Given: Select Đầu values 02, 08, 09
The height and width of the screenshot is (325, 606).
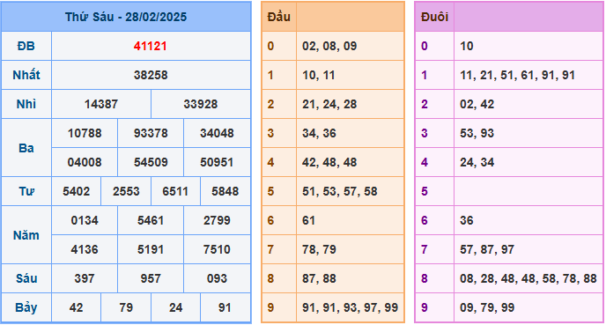Looking at the screenshot, I should 329,46.
